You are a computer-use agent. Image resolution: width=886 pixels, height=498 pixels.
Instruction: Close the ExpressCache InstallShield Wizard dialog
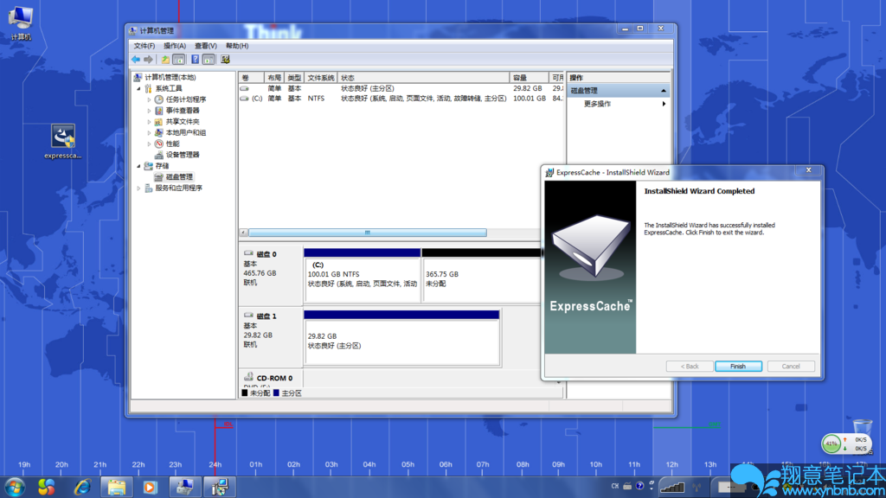809,170
